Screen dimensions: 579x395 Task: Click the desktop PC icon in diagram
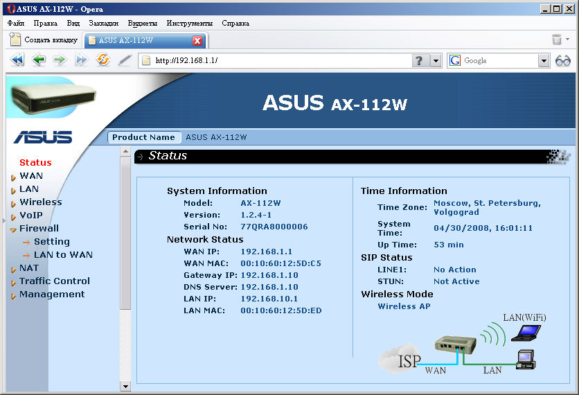(526, 360)
